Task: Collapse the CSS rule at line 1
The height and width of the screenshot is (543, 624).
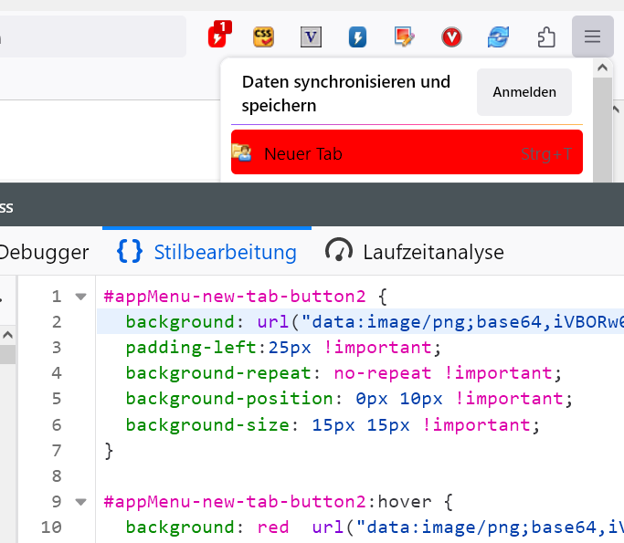Action: point(80,297)
